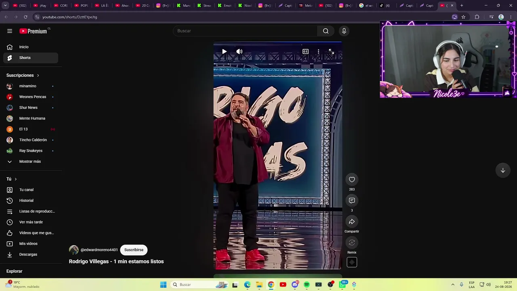
Task: Open the taskbar clock showing 19:27
Action: click(504, 285)
